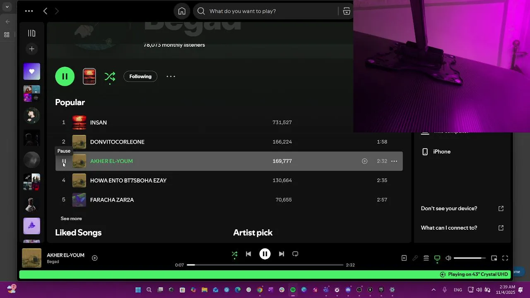530x298 pixels.
Task: Enter full screen mode
Action: tap(505, 258)
